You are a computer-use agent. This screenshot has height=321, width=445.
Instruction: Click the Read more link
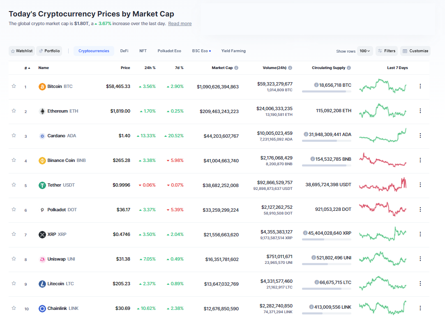[x=180, y=24]
